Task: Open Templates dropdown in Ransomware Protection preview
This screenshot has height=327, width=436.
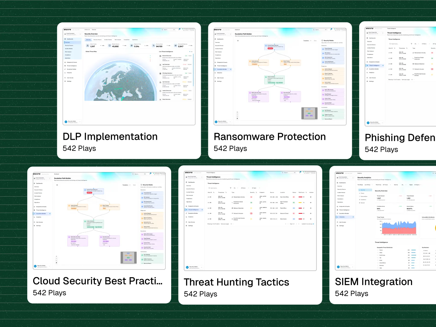Action: 307,41
